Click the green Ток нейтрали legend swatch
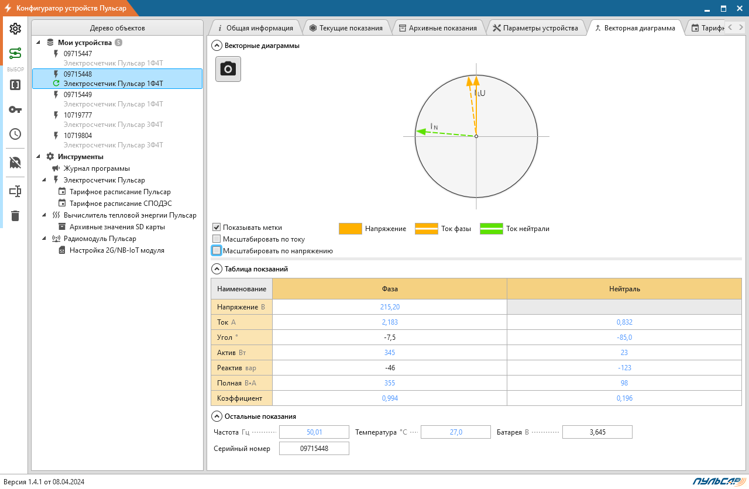749x489 pixels. point(492,229)
